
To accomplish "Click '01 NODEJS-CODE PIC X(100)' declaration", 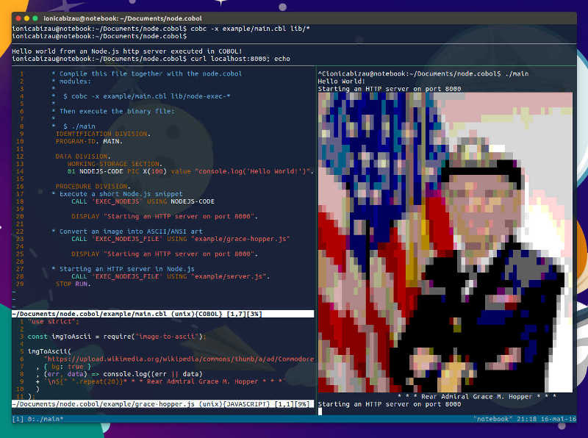I will pyautogui.click(x=117, y=171).
